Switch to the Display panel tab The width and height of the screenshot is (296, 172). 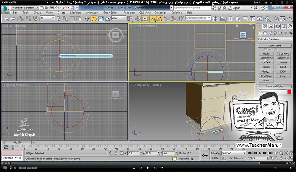[283, 26]
